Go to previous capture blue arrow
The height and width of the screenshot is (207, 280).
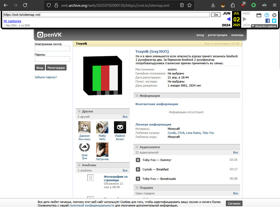tap(229, 19)
